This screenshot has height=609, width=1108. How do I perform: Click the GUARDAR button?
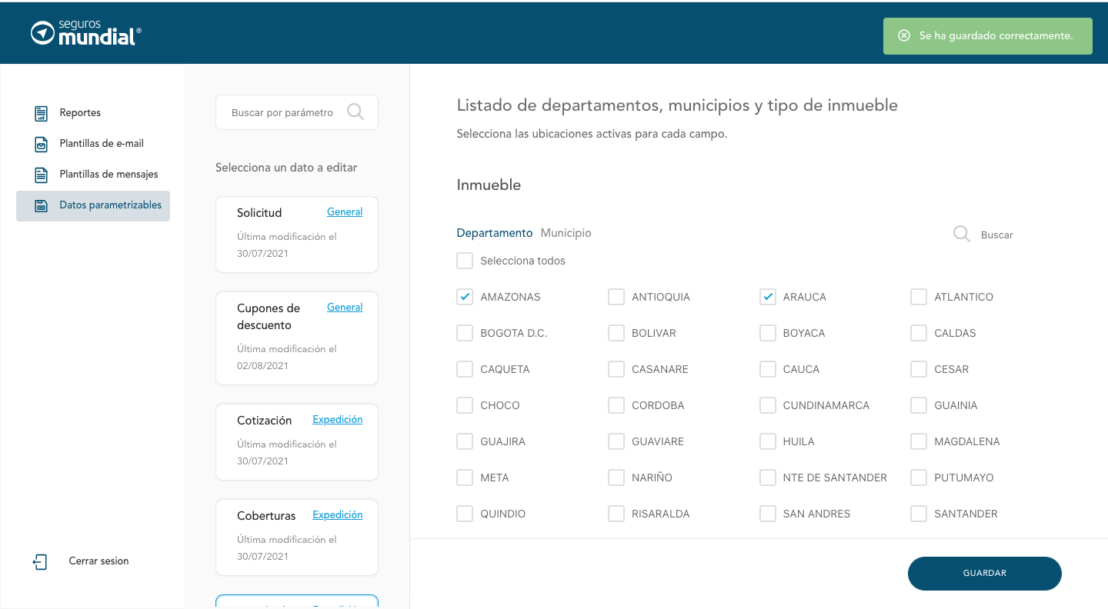pos(985,574)
